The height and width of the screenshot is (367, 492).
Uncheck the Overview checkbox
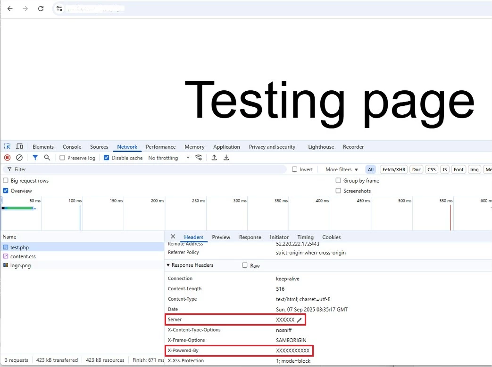[x=5, y=191]
